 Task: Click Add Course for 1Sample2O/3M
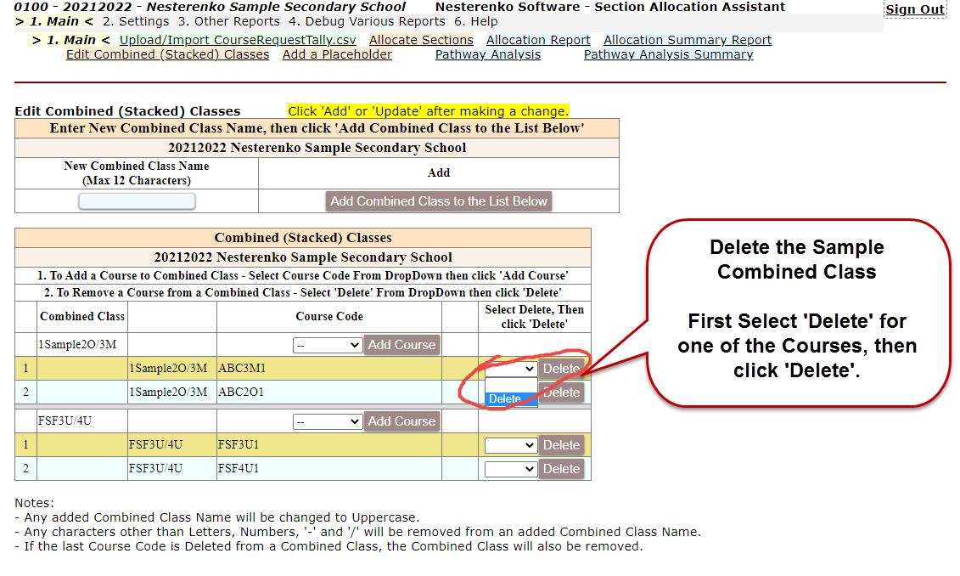(401, 345)
